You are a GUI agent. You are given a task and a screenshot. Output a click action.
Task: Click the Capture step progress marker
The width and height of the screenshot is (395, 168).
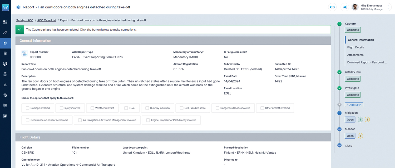(x=339, y=24)
